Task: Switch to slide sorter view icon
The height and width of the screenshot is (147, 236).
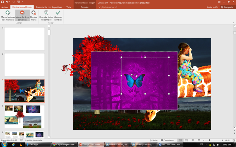Action: coord(187,140)
